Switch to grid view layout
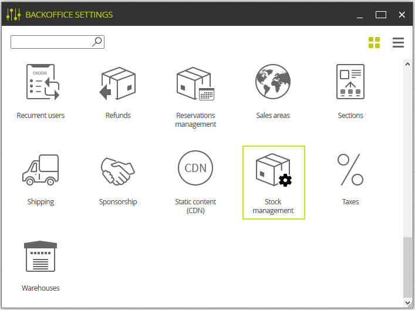The width and height of the screenshot is (415, 310). [374, 43]
